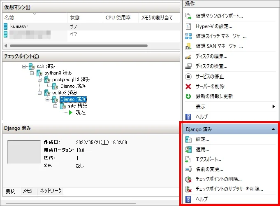
Task: Collapse the Django 済み actions section
Action: point(273,129)
